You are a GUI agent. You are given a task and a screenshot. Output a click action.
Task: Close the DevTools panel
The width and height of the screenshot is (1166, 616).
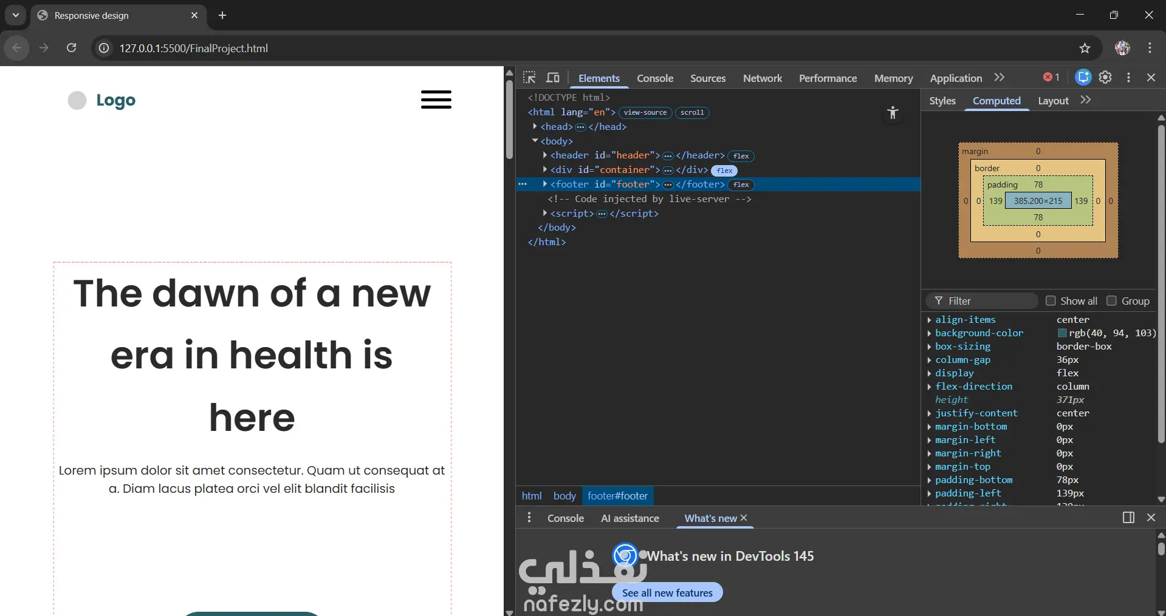[1151, 77]
